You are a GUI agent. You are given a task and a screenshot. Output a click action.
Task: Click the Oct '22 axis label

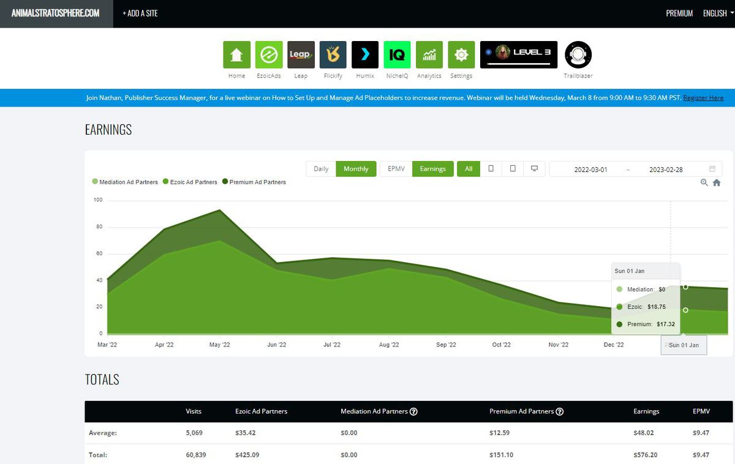[x=501, y=345]
